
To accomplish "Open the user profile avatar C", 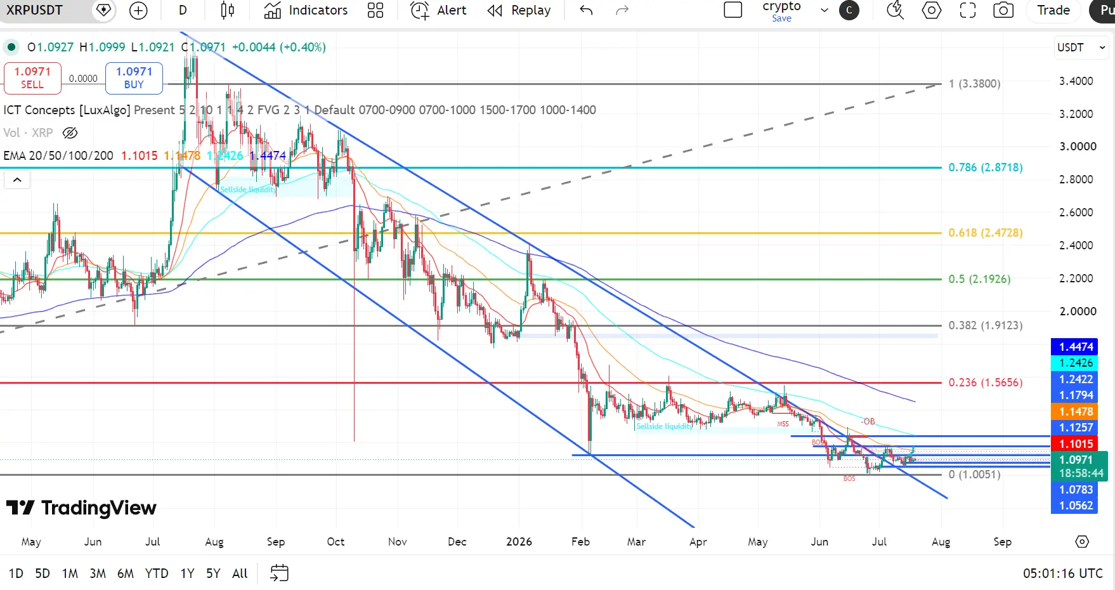I will pos(849,10).
